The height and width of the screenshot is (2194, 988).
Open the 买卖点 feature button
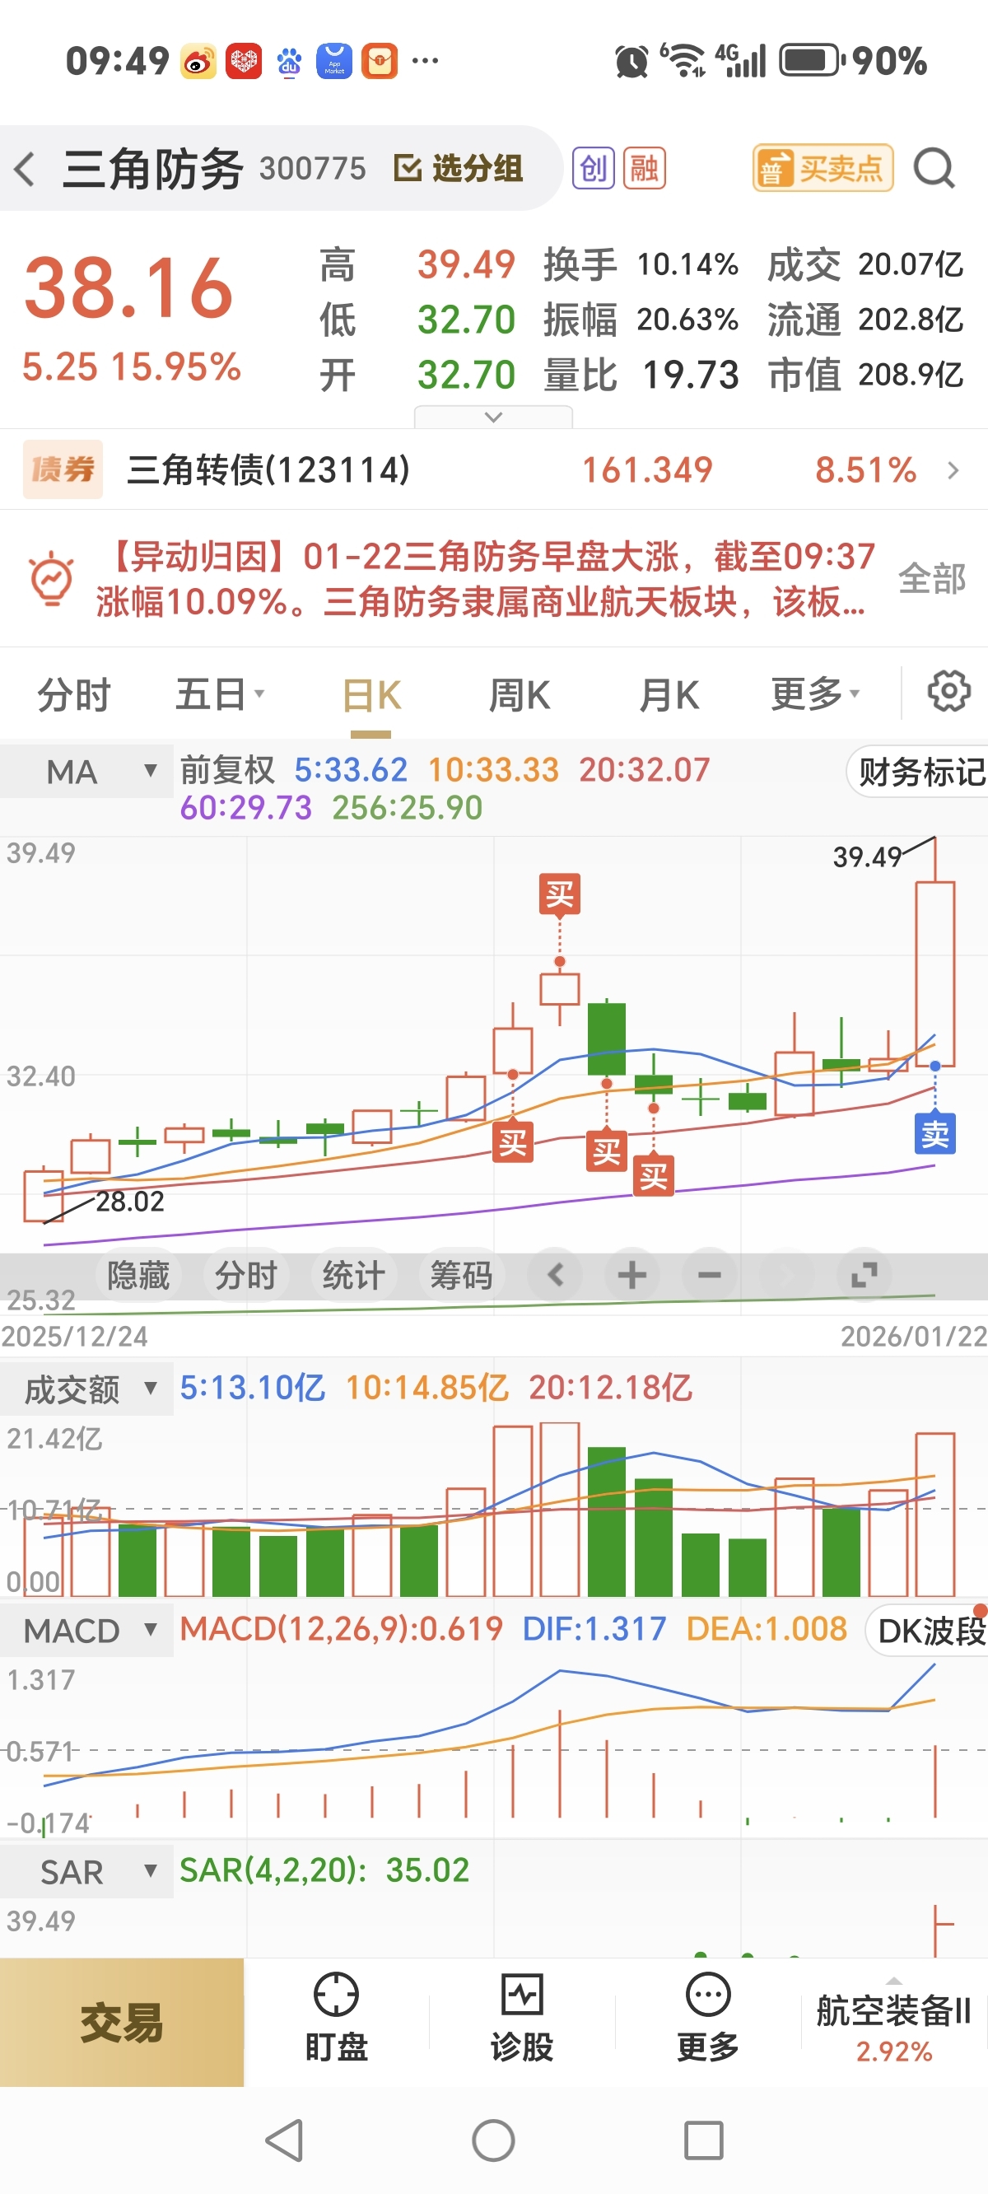point(823,168)
